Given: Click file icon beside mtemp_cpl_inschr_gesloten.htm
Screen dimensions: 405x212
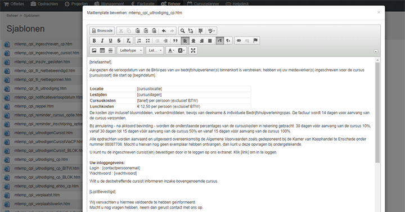Looking at the screenshot, I should [7, 62].
